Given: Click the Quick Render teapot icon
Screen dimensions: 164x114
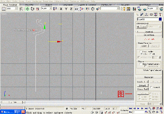Looking at the screenshot, I should [x=145, y=9].
